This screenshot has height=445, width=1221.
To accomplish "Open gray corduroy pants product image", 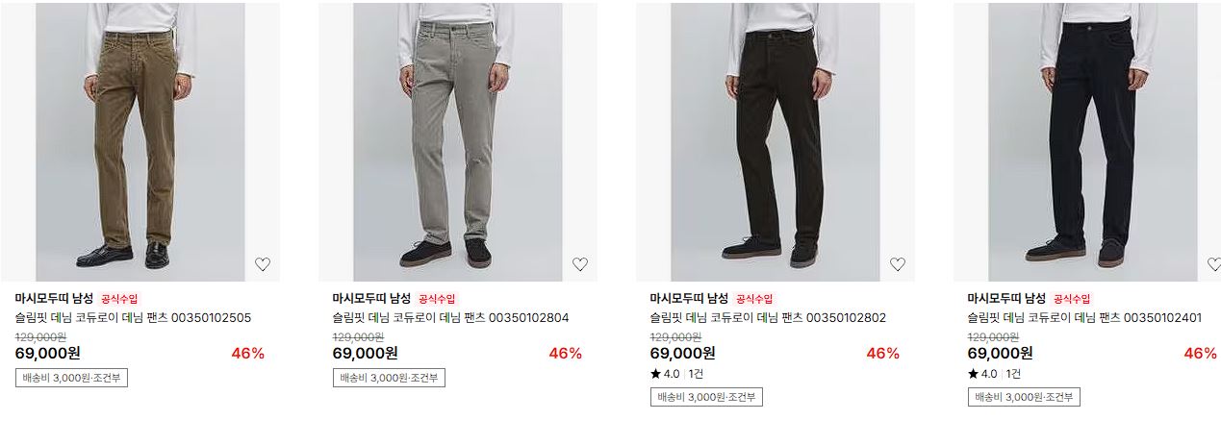I will pos(458,142).
